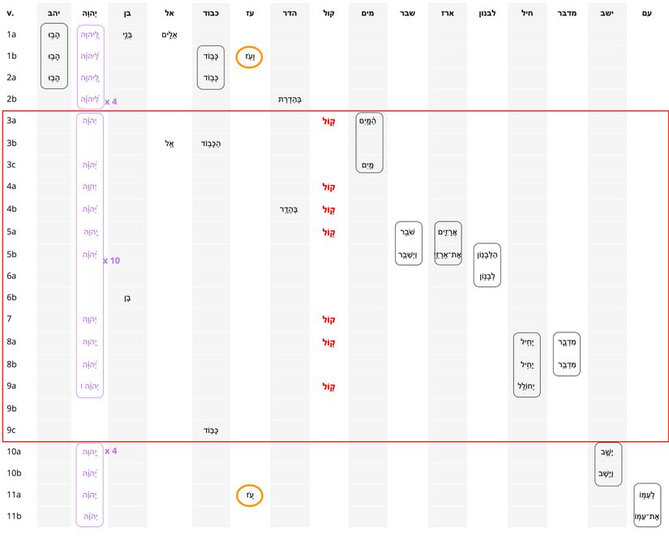Click the purple "x 10" count label

tap(111, 260)
